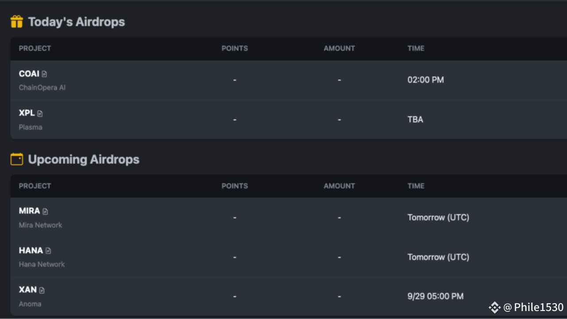Viewport: 567px width, 319px height.
Task: Open the document icon next to MIRA
Action: pyautogui.click(x=45, y=212)
